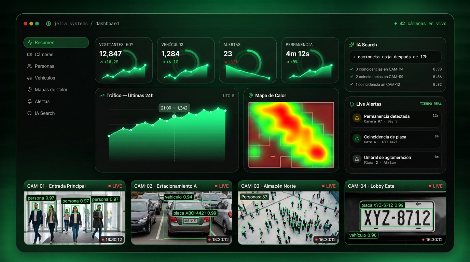Click triangle icon for Coincidencia de placa
This screenshot has width=470, height=262.
357,139
